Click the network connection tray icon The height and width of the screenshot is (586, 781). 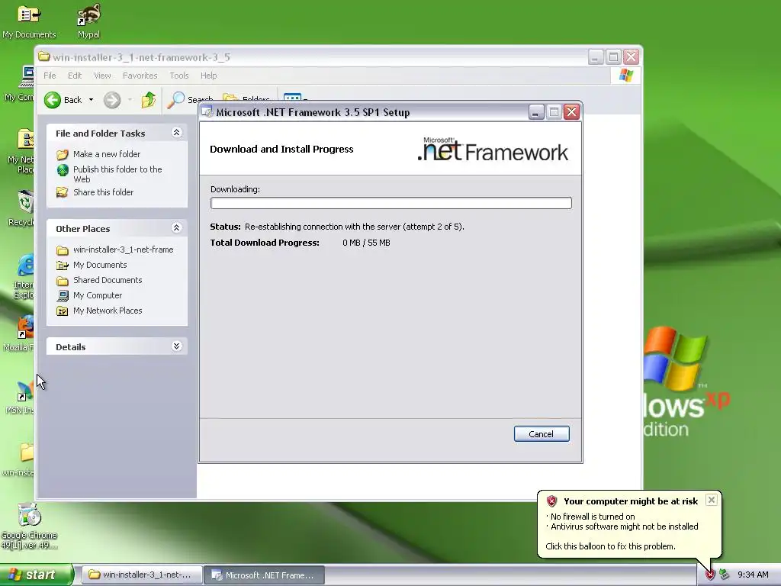click(x=725, y=575)
